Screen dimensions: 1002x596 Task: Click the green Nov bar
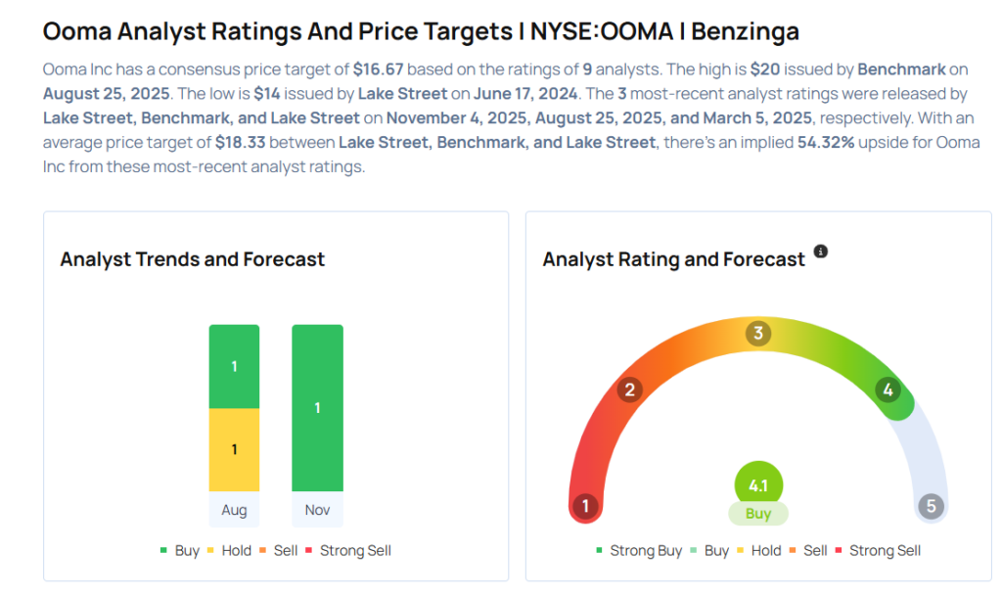point(317,407)
